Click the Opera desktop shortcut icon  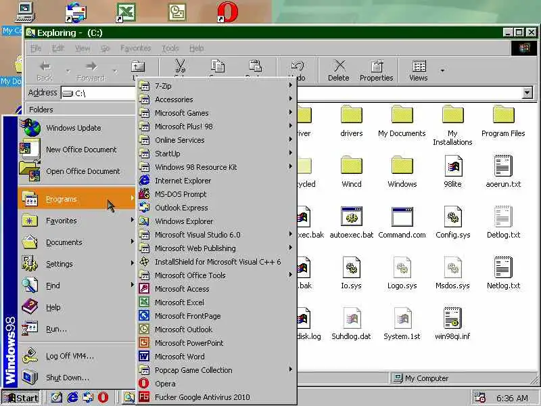[227, 12]
